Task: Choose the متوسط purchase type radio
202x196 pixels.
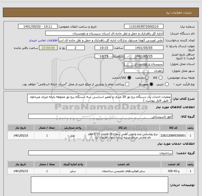Action: (151, 84)
